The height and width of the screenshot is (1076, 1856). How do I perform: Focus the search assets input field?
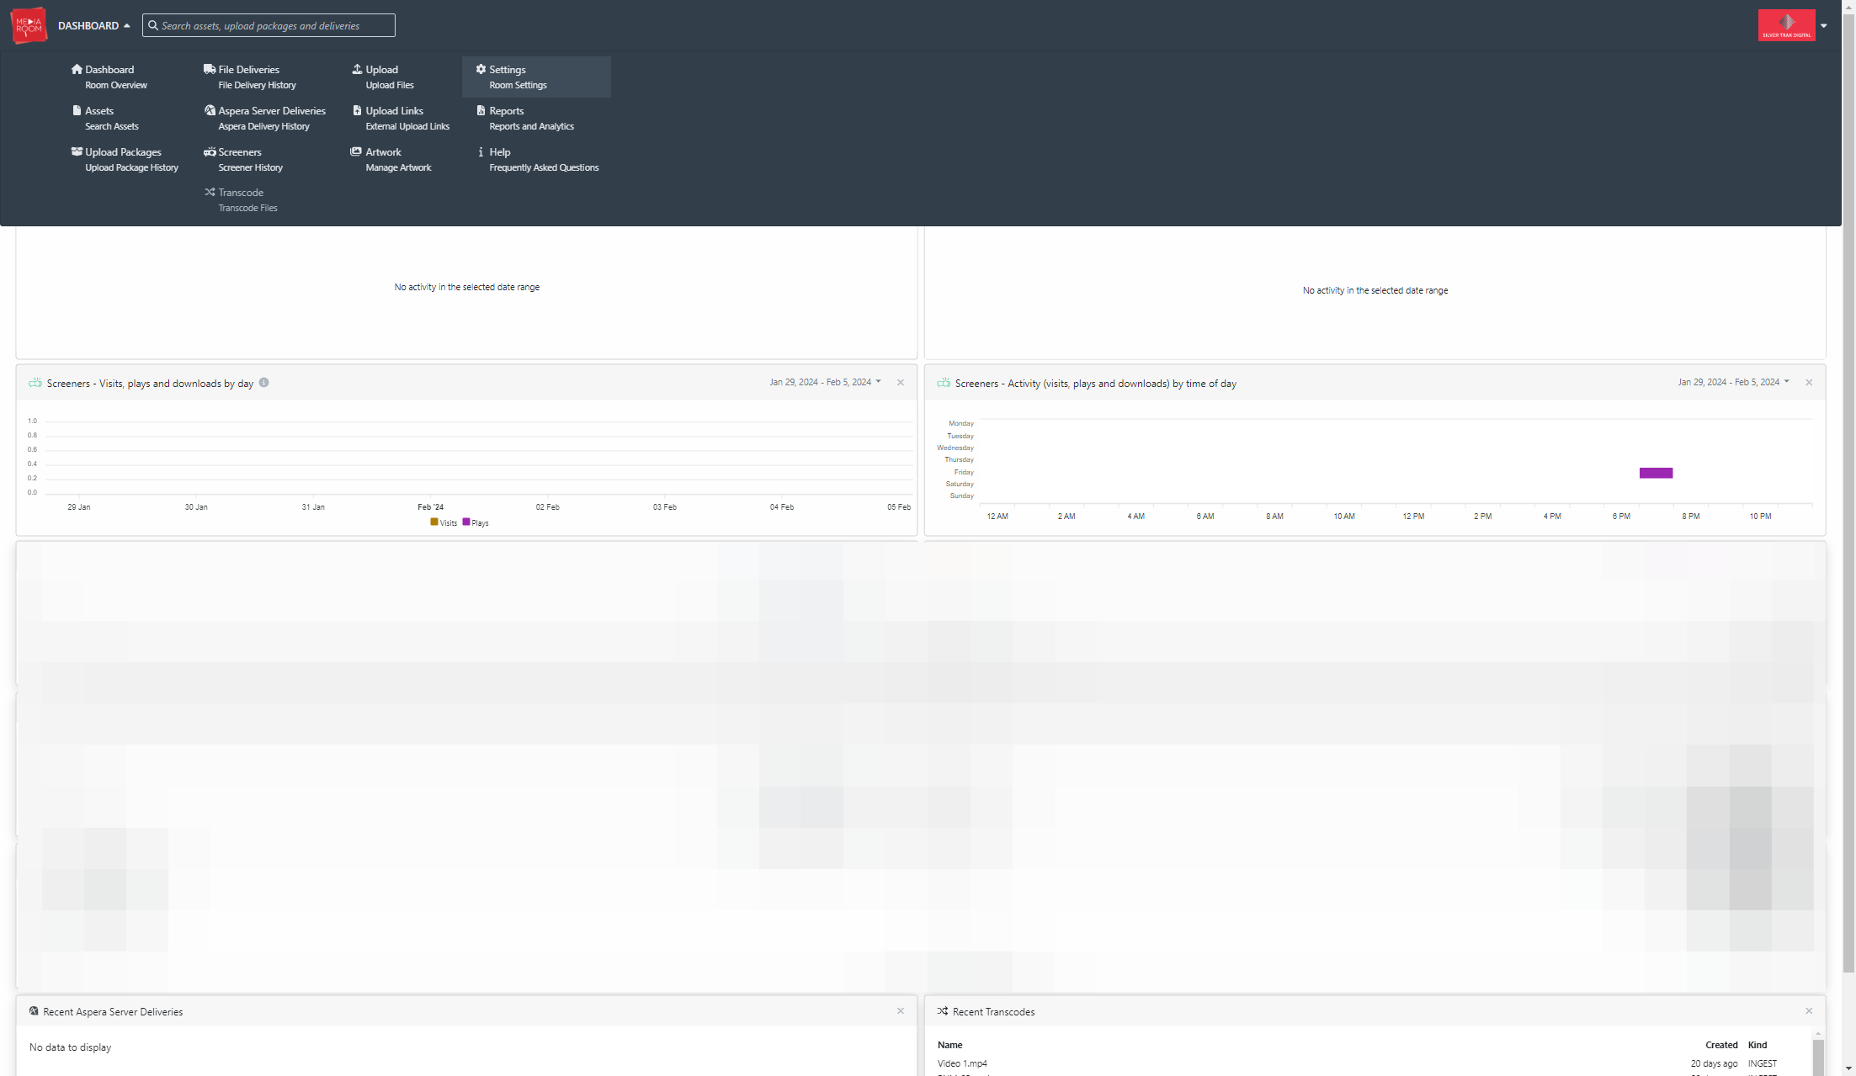pyautogui.click(x=269, y=25)
